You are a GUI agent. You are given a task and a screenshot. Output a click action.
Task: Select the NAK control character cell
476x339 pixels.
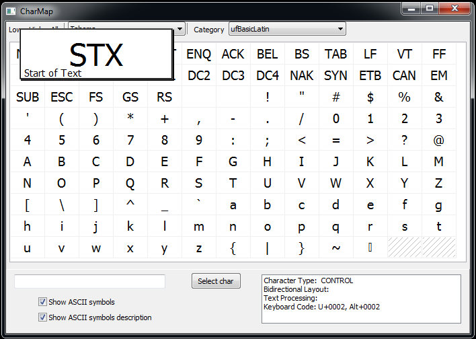click(x=302, y=76)
